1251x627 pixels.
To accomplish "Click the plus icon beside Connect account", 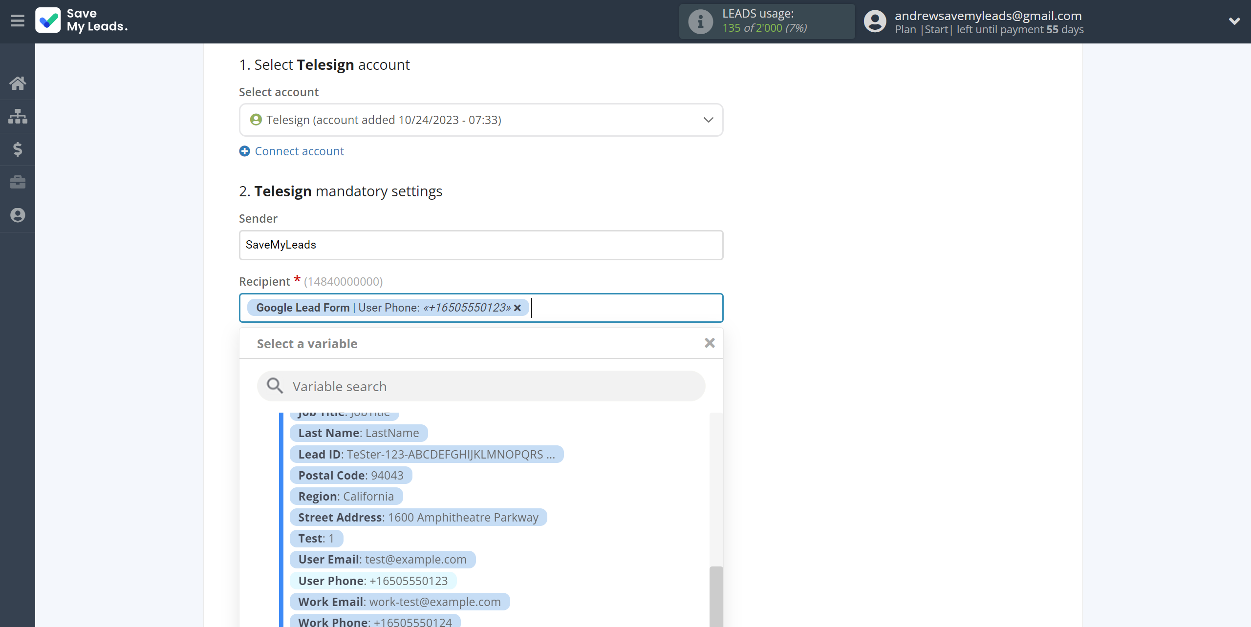I will coord(244,151).
